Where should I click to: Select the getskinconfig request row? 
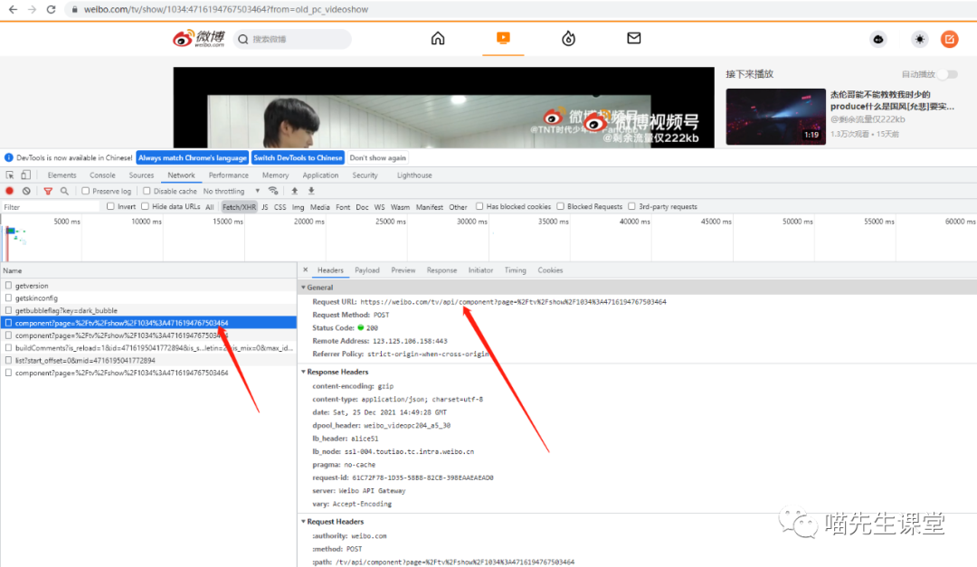coord(148,298)
